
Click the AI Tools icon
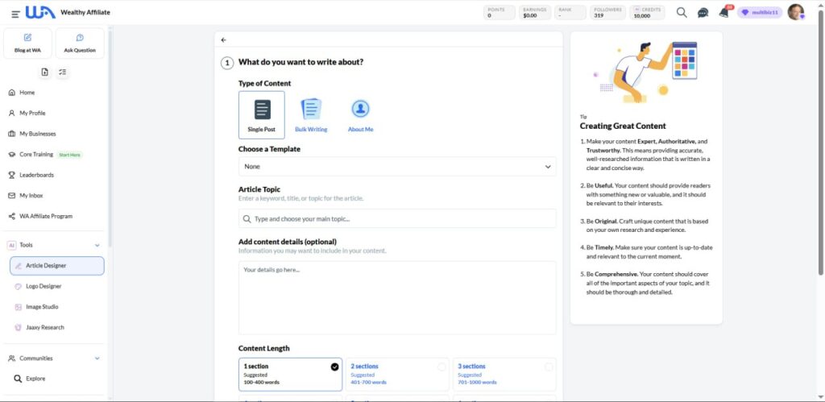click(11, 245)
